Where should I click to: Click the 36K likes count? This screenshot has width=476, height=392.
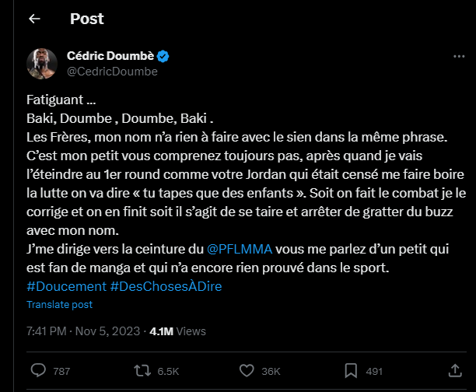coord(271,371)
